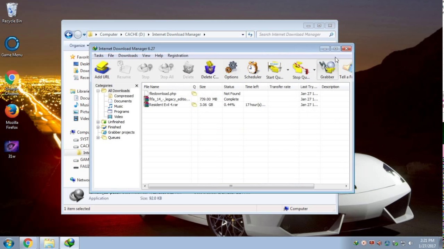This screenshot has width=444, height=249.
Task: Click the Stop All toolbar icon
Action: [x=167, y=71]
